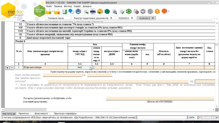Click the blue save hexagon icon

[78, 11]
